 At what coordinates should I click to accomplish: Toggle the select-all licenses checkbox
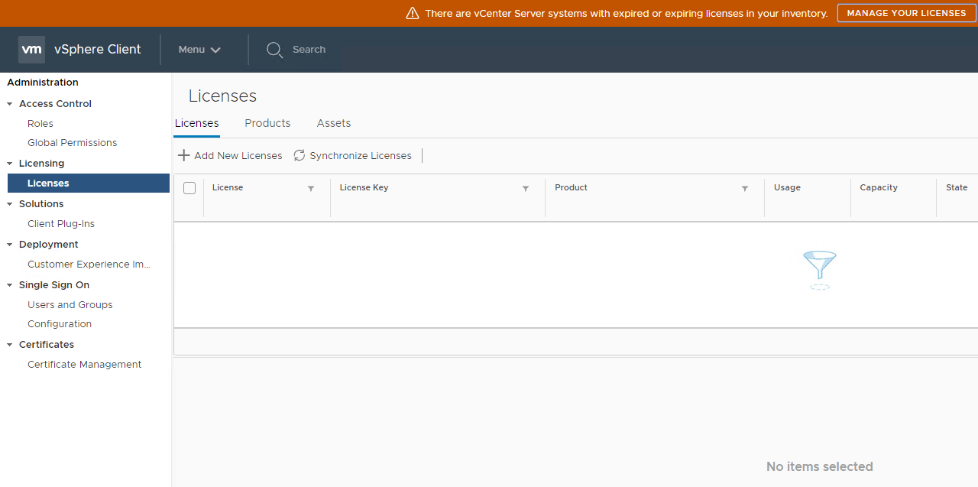coord(189,188)
